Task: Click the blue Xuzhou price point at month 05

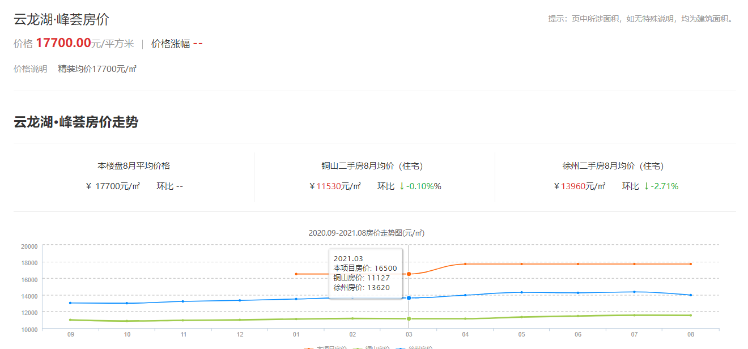Action: tap(521, 292)
